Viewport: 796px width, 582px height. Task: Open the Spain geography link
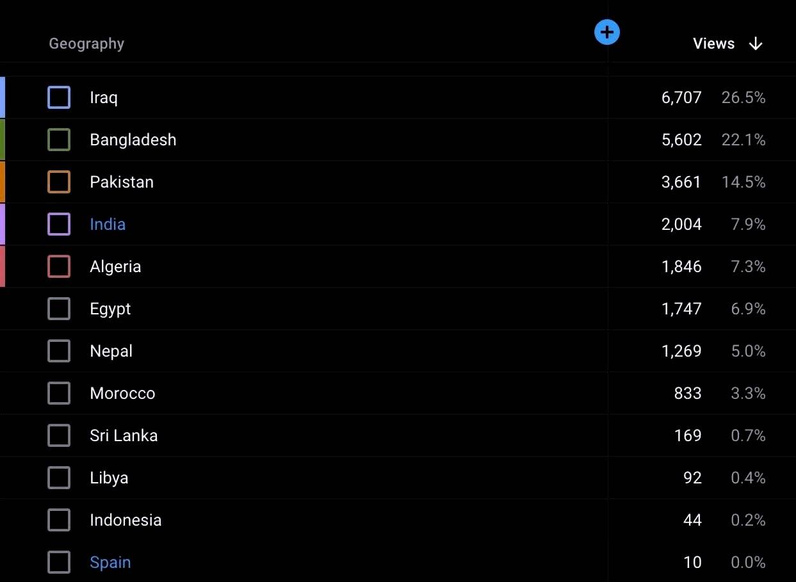[110, 562]
